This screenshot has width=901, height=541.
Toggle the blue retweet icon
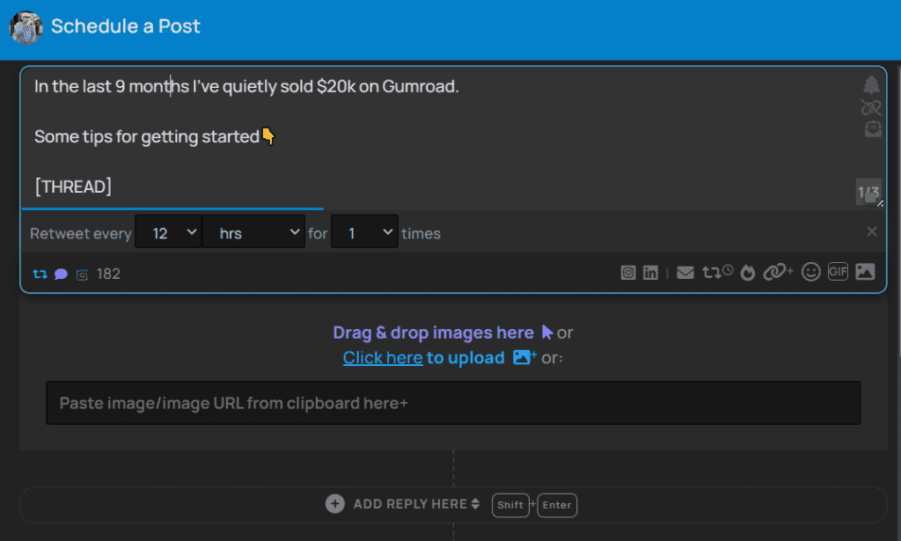pos(40,274)
